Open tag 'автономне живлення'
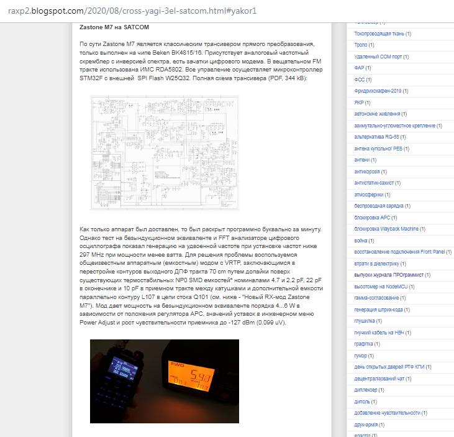Viewport: 454px width, 437px height. click(377, 114)
